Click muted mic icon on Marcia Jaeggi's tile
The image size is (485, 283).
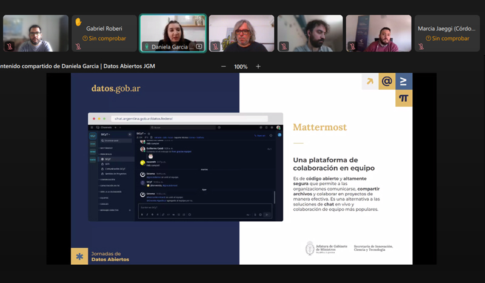click(421, 47)
